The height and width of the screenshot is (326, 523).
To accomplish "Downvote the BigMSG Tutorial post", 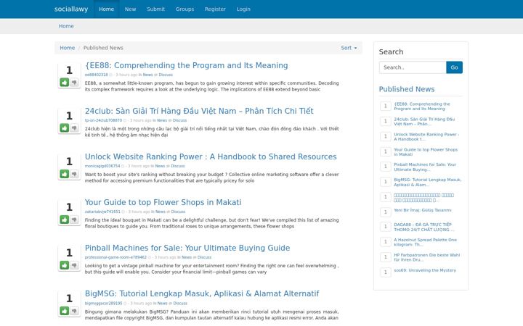I will (x=74, y=311).
